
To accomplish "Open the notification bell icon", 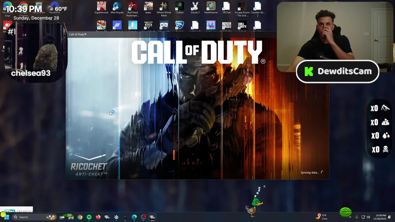I will (390, 217).
